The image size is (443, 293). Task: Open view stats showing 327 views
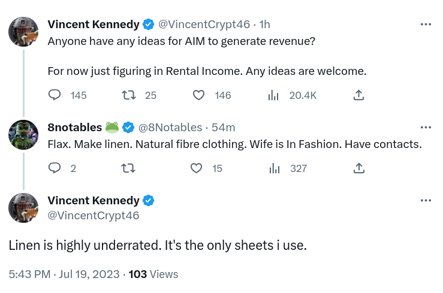pyautogui.click(x=274, y=168)
